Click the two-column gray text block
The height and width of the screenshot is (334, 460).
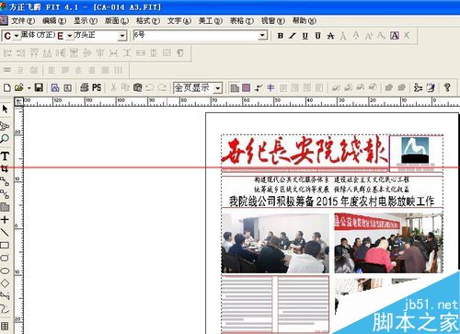275,304
